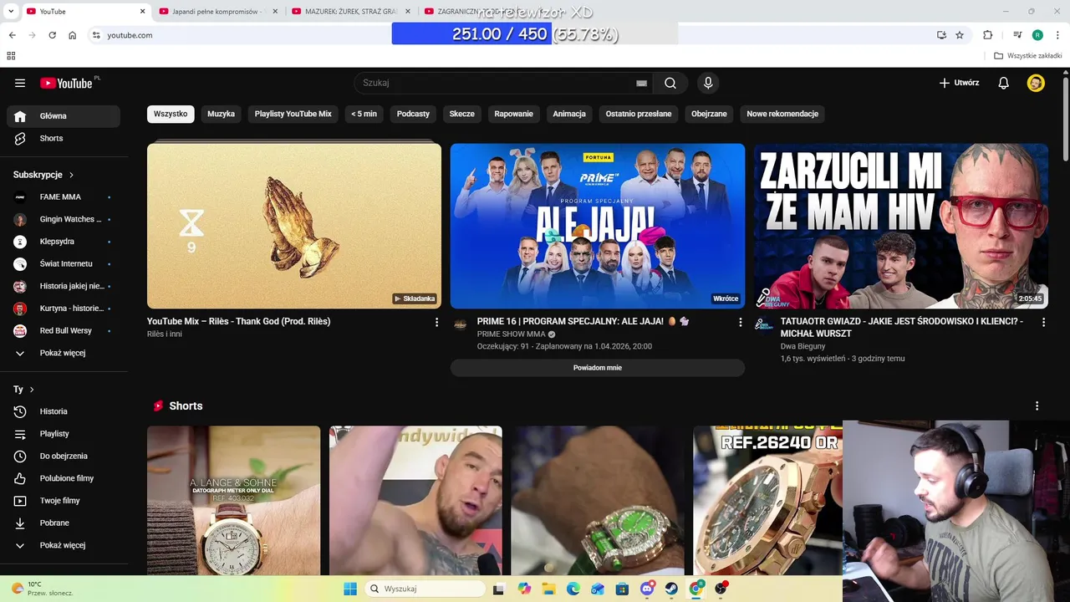
Task: Open Twoje filmy in sidebar
Action: click(x=64, y=501)
